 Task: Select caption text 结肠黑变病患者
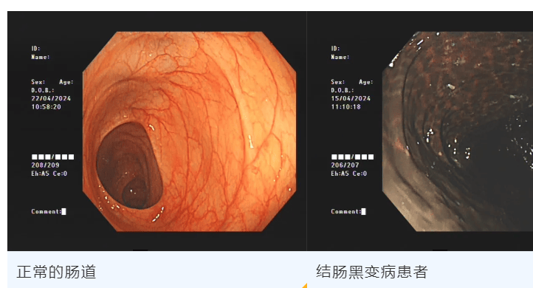pyautogui.click(x=371, y=272)
